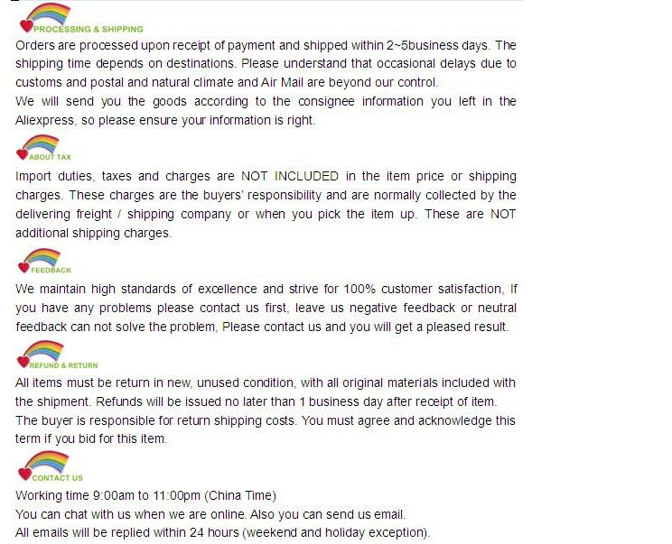
Task: Click the red heart beside Refund & Return
Action: (23, 362)
